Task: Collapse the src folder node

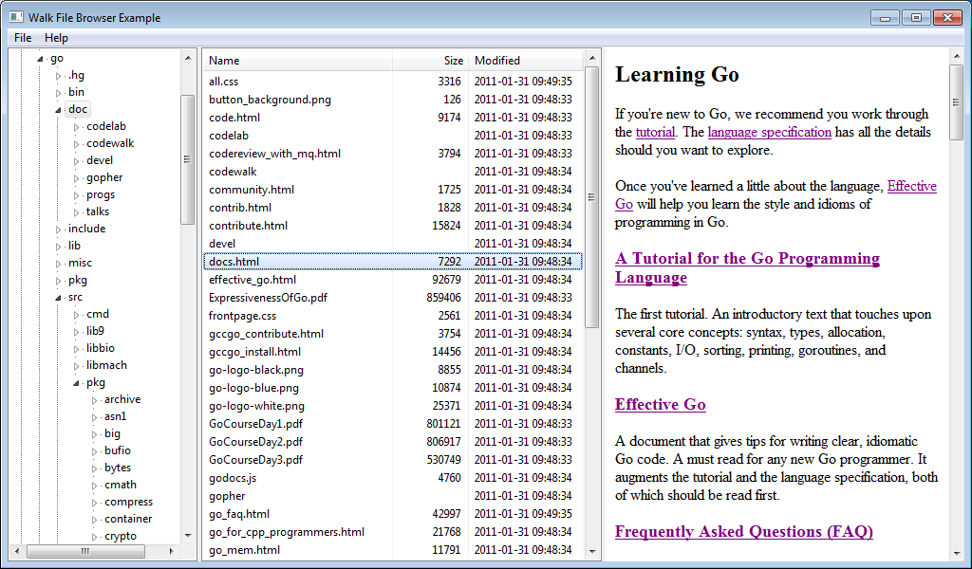Action: [x=58, y=298]
